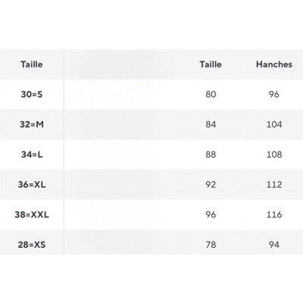Select the 38=XXL size row label
This screenshot has width=303, height=303.
[x=32, y=214]
